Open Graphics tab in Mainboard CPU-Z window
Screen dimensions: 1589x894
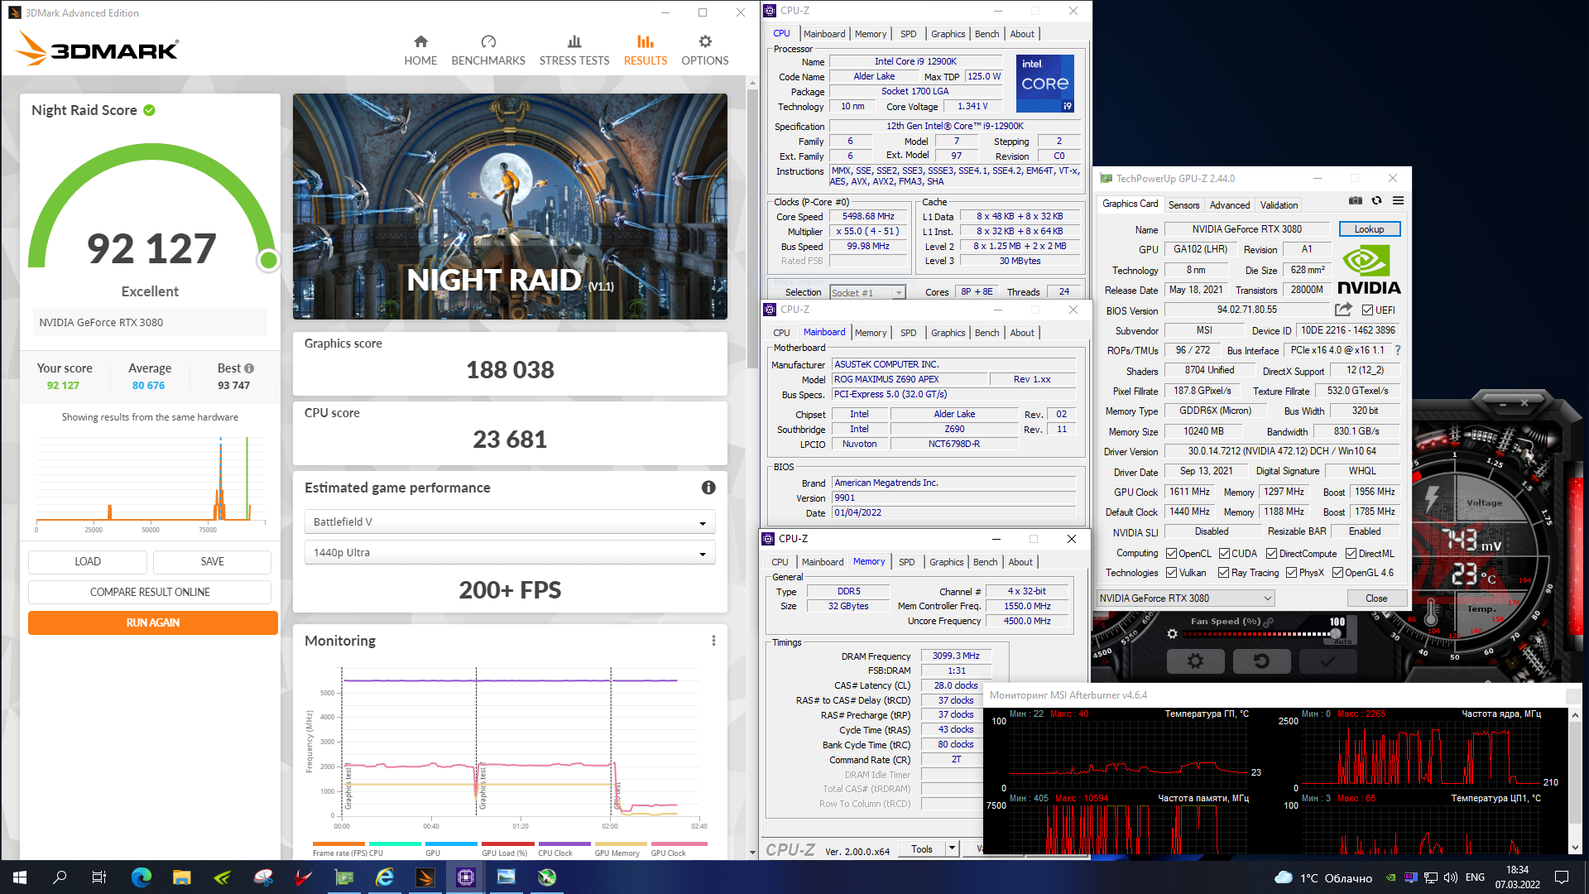[948, 333]
